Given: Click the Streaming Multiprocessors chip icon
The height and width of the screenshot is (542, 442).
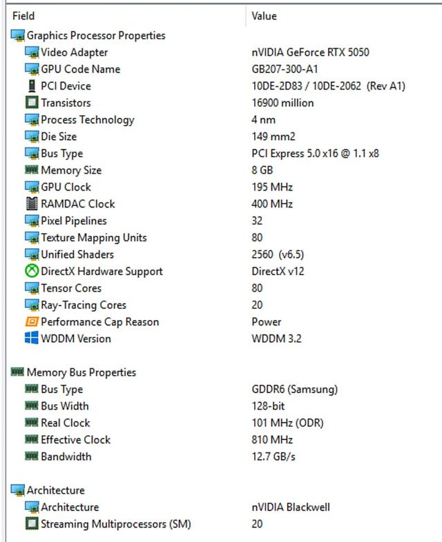Looking at the screenshot, I should 32,524.
